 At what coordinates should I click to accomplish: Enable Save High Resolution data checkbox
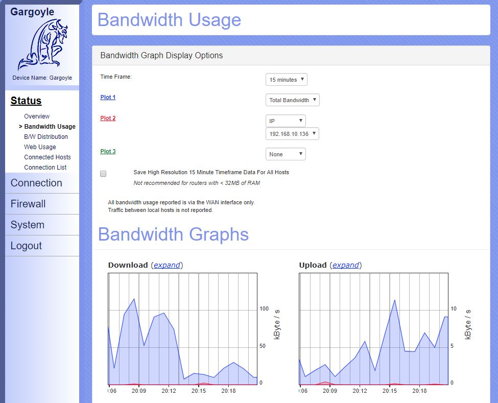tap(103, 174)
